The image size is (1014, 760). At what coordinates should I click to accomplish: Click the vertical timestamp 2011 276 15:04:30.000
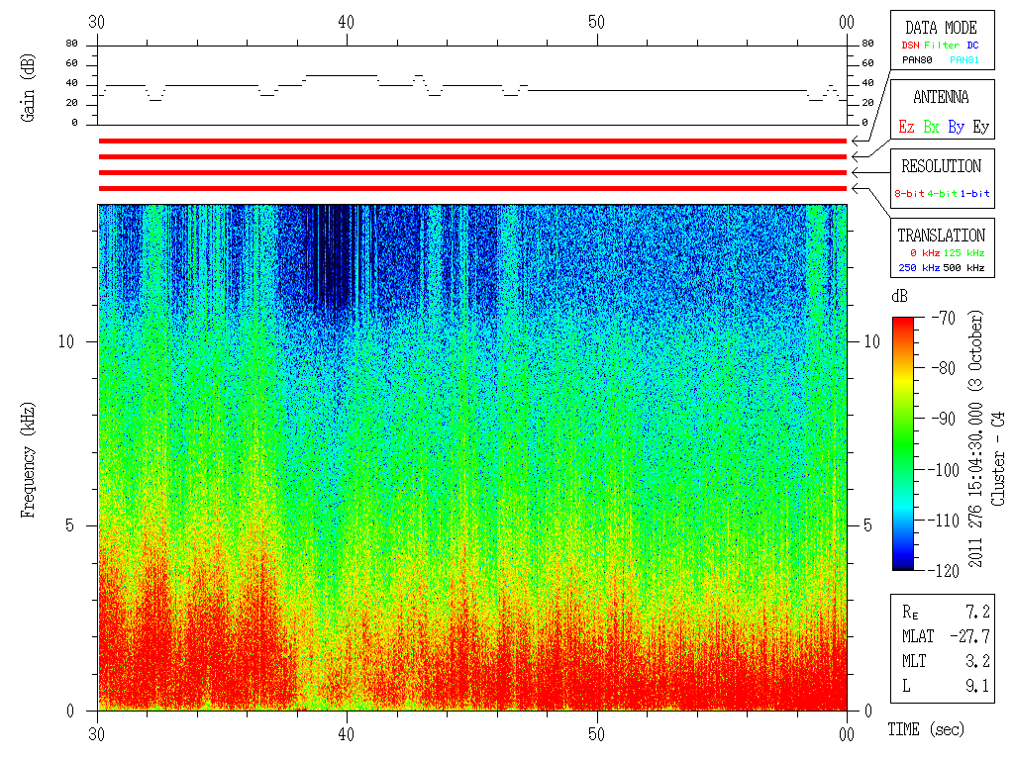[x=975, y=485]
